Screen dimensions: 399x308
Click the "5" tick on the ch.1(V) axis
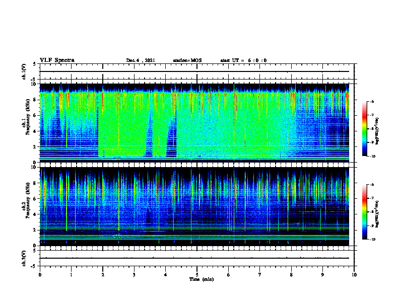coord(35,64)
